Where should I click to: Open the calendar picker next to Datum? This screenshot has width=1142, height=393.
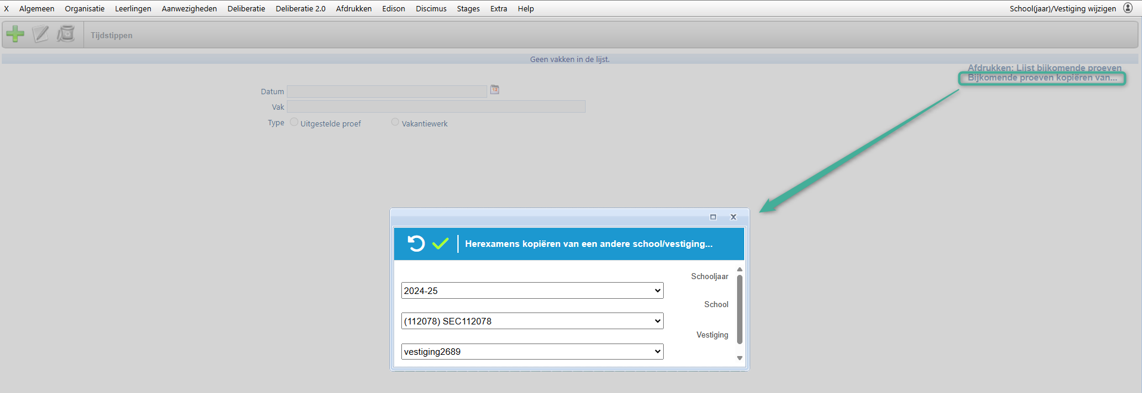pyautogui.click(x=494, y=89)
